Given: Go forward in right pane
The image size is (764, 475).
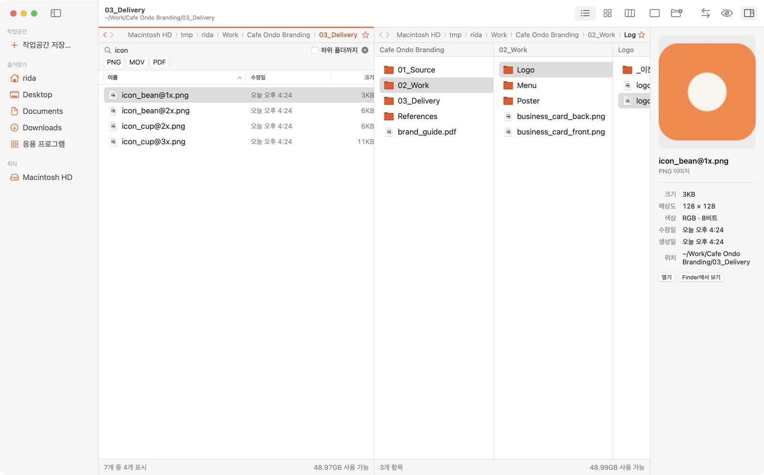Looking at the screenshot, I should [388, 35].
